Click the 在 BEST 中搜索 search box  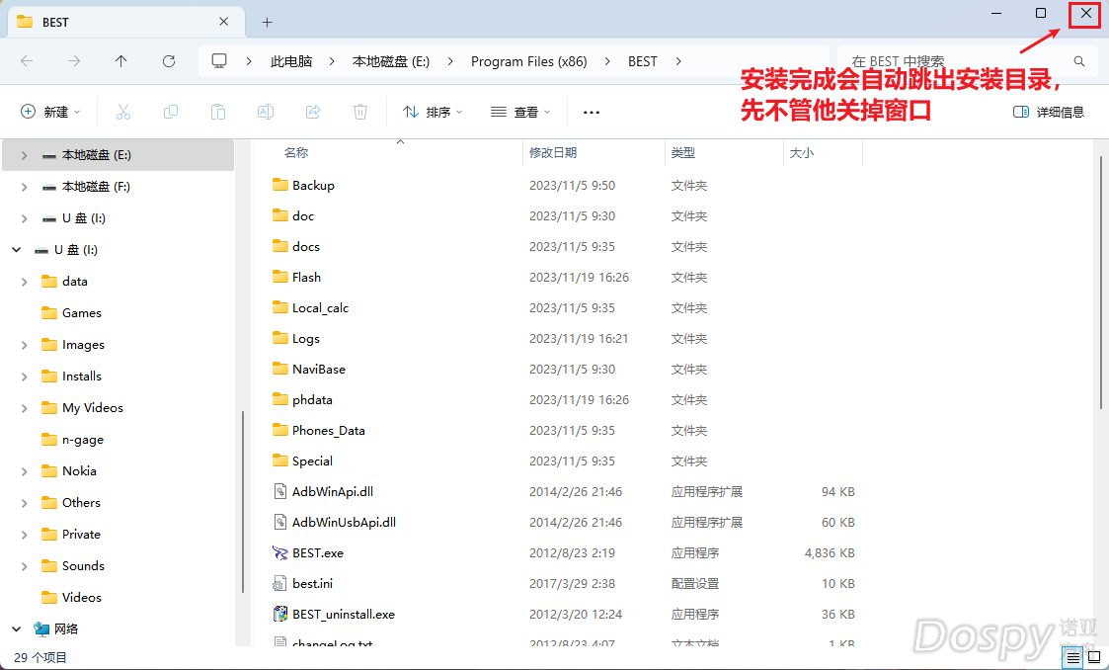tap(966, 61)
